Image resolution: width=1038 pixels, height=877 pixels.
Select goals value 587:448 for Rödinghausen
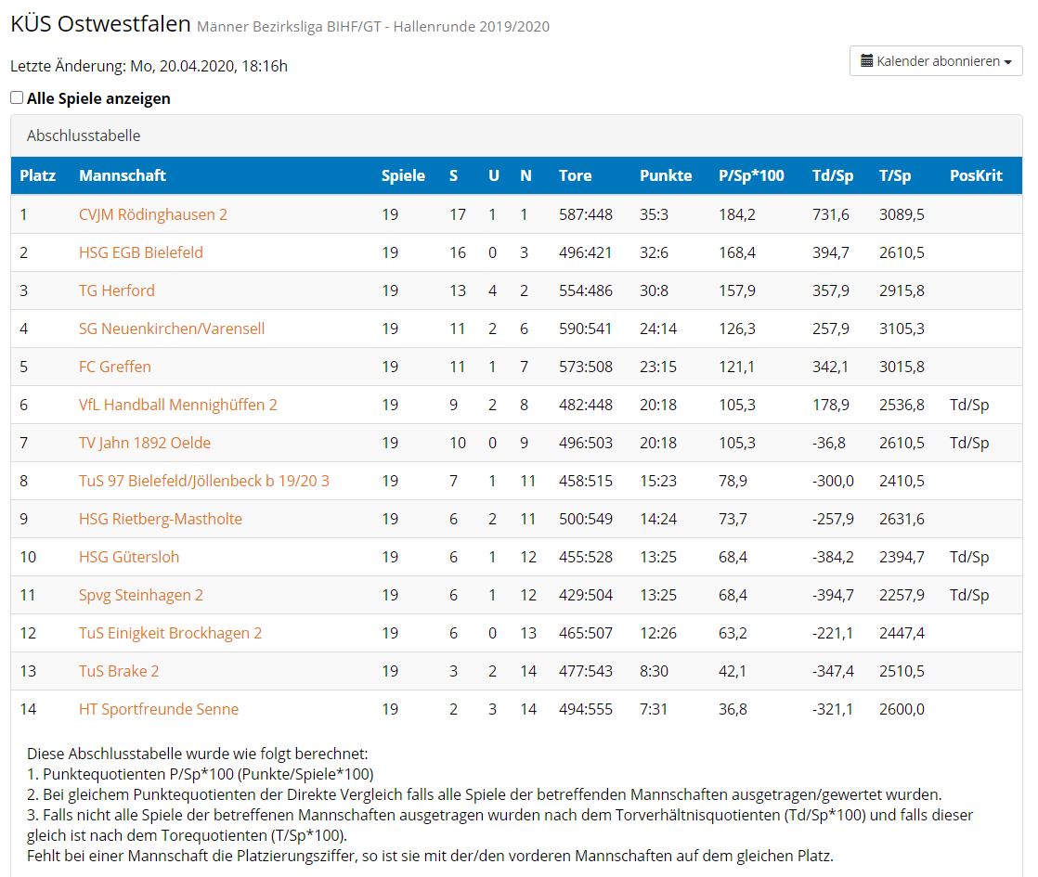tap(586, 214)
